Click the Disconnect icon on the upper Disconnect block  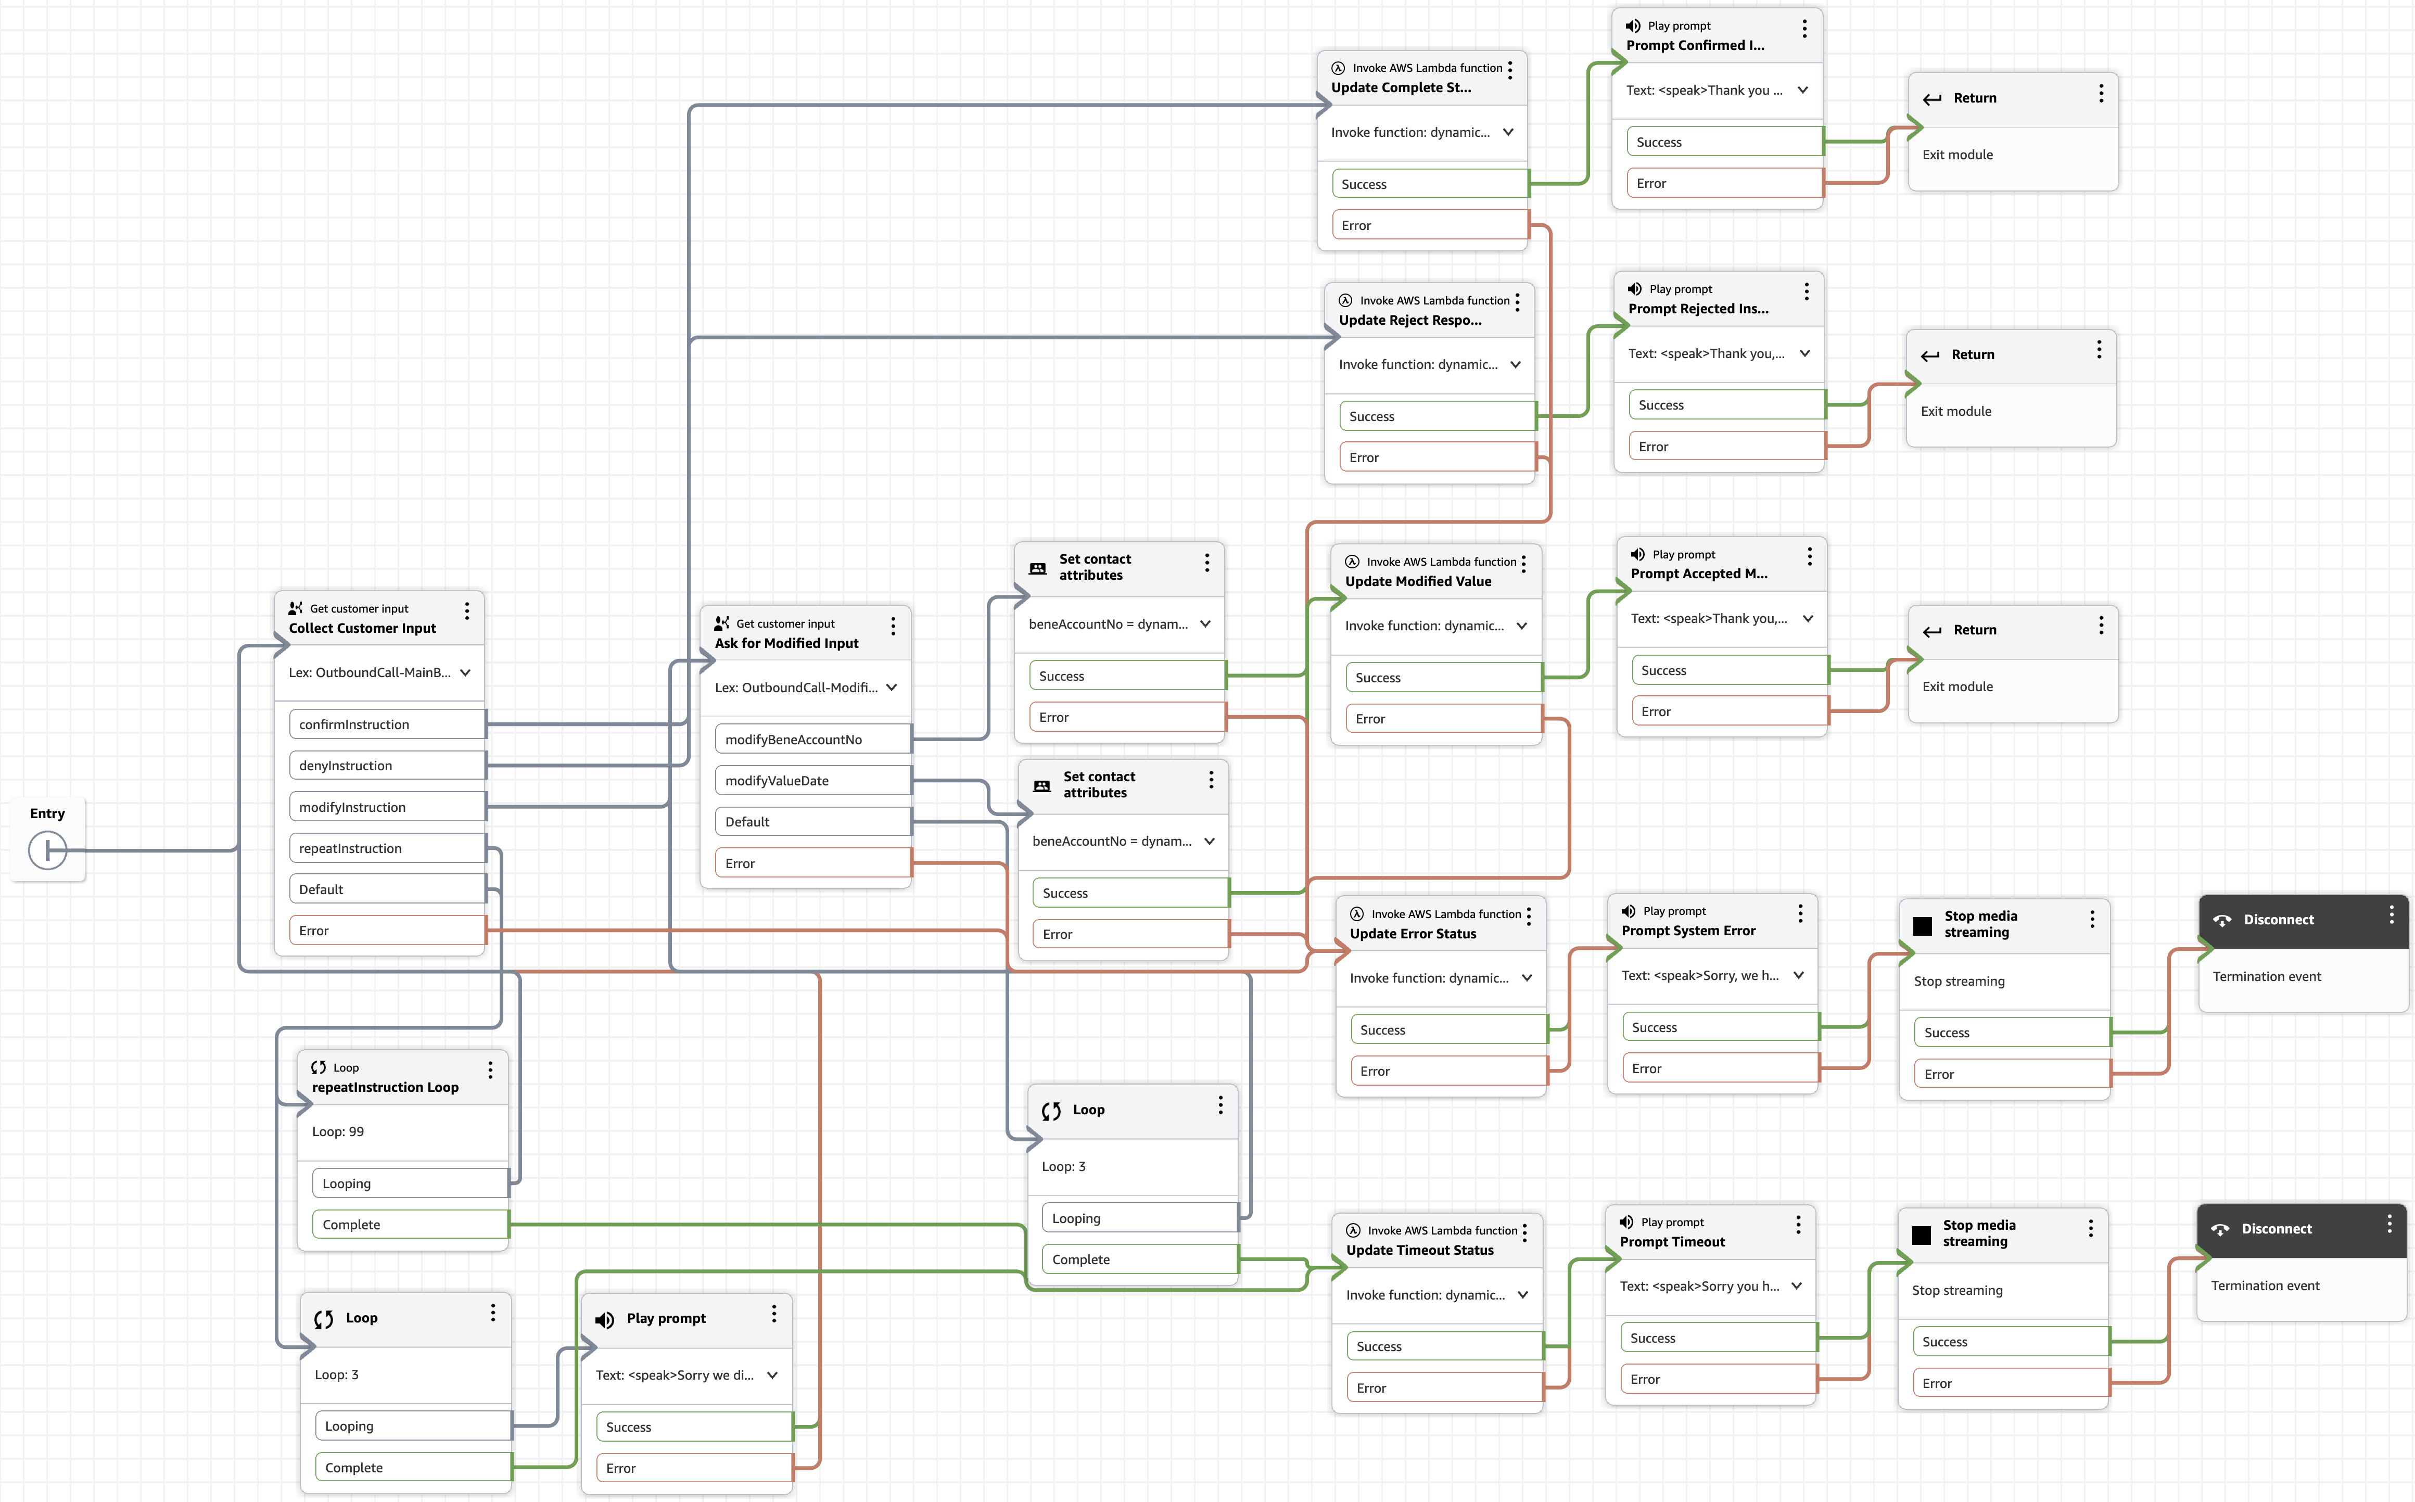click(x=2222, y=921)
